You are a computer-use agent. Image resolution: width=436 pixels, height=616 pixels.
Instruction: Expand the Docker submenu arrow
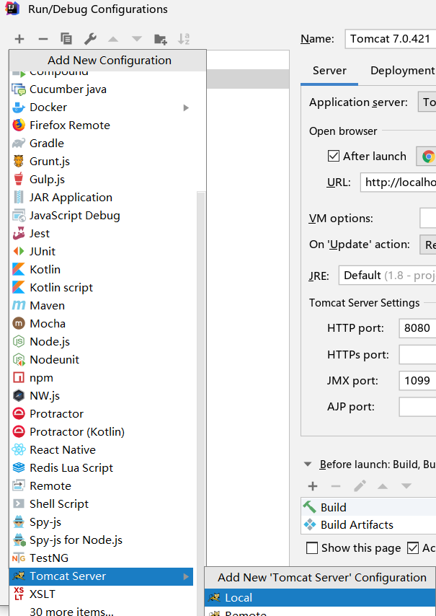pos(186,107)
